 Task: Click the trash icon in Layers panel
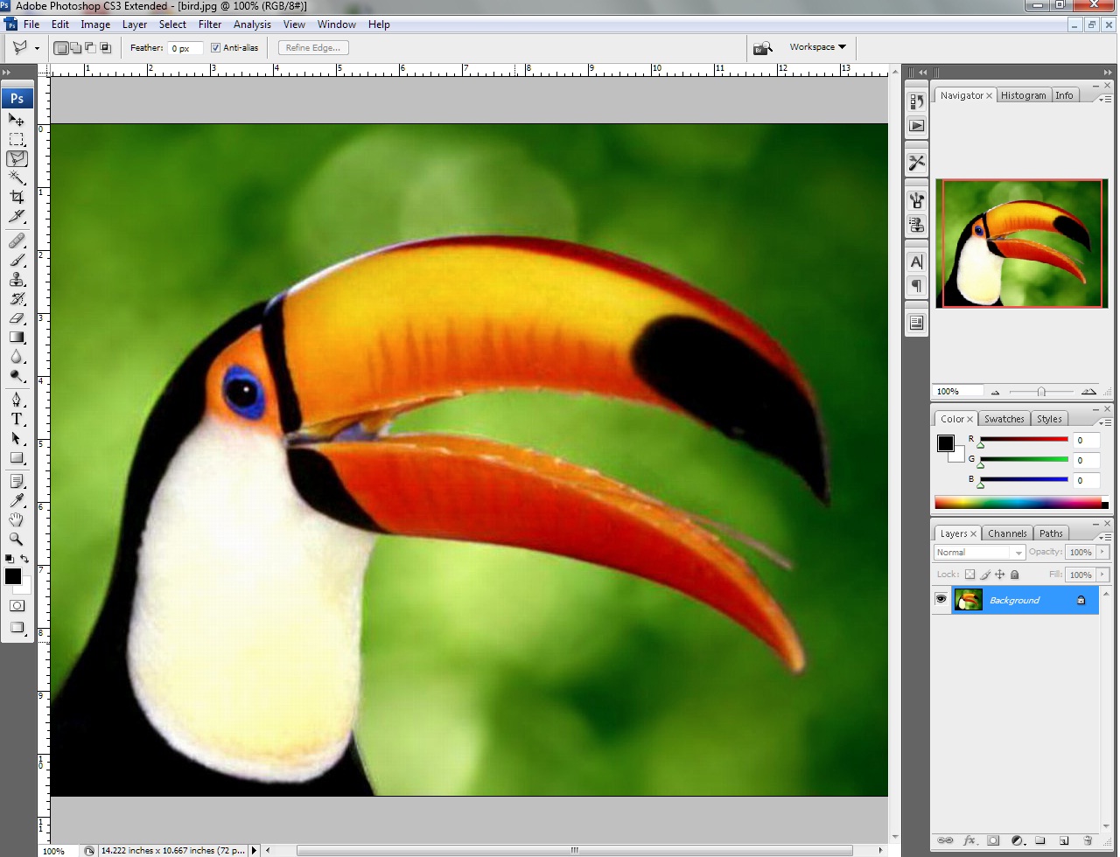(x=1088, y=841)
